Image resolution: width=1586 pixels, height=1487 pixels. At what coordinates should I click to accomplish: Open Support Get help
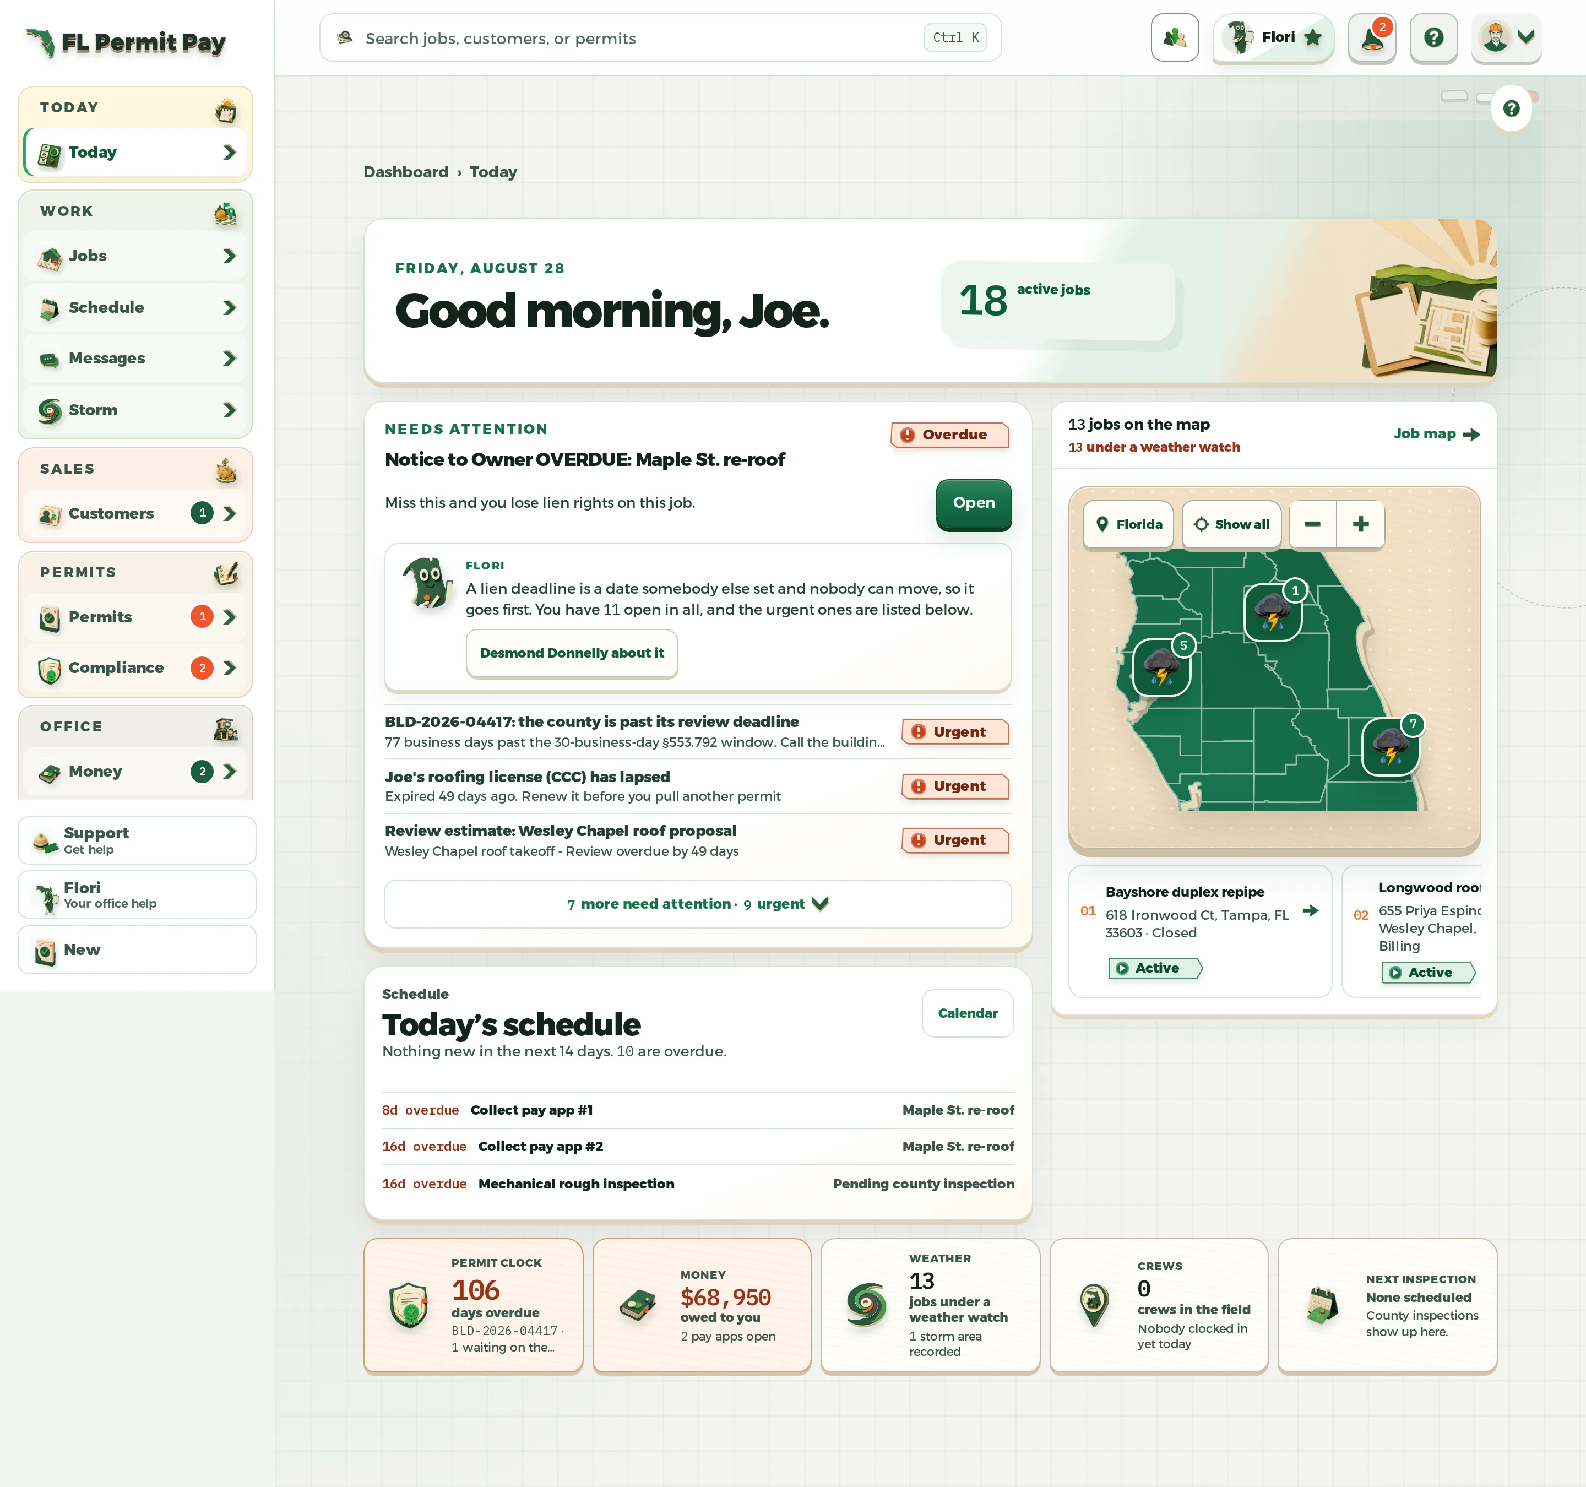click(137, 840)
